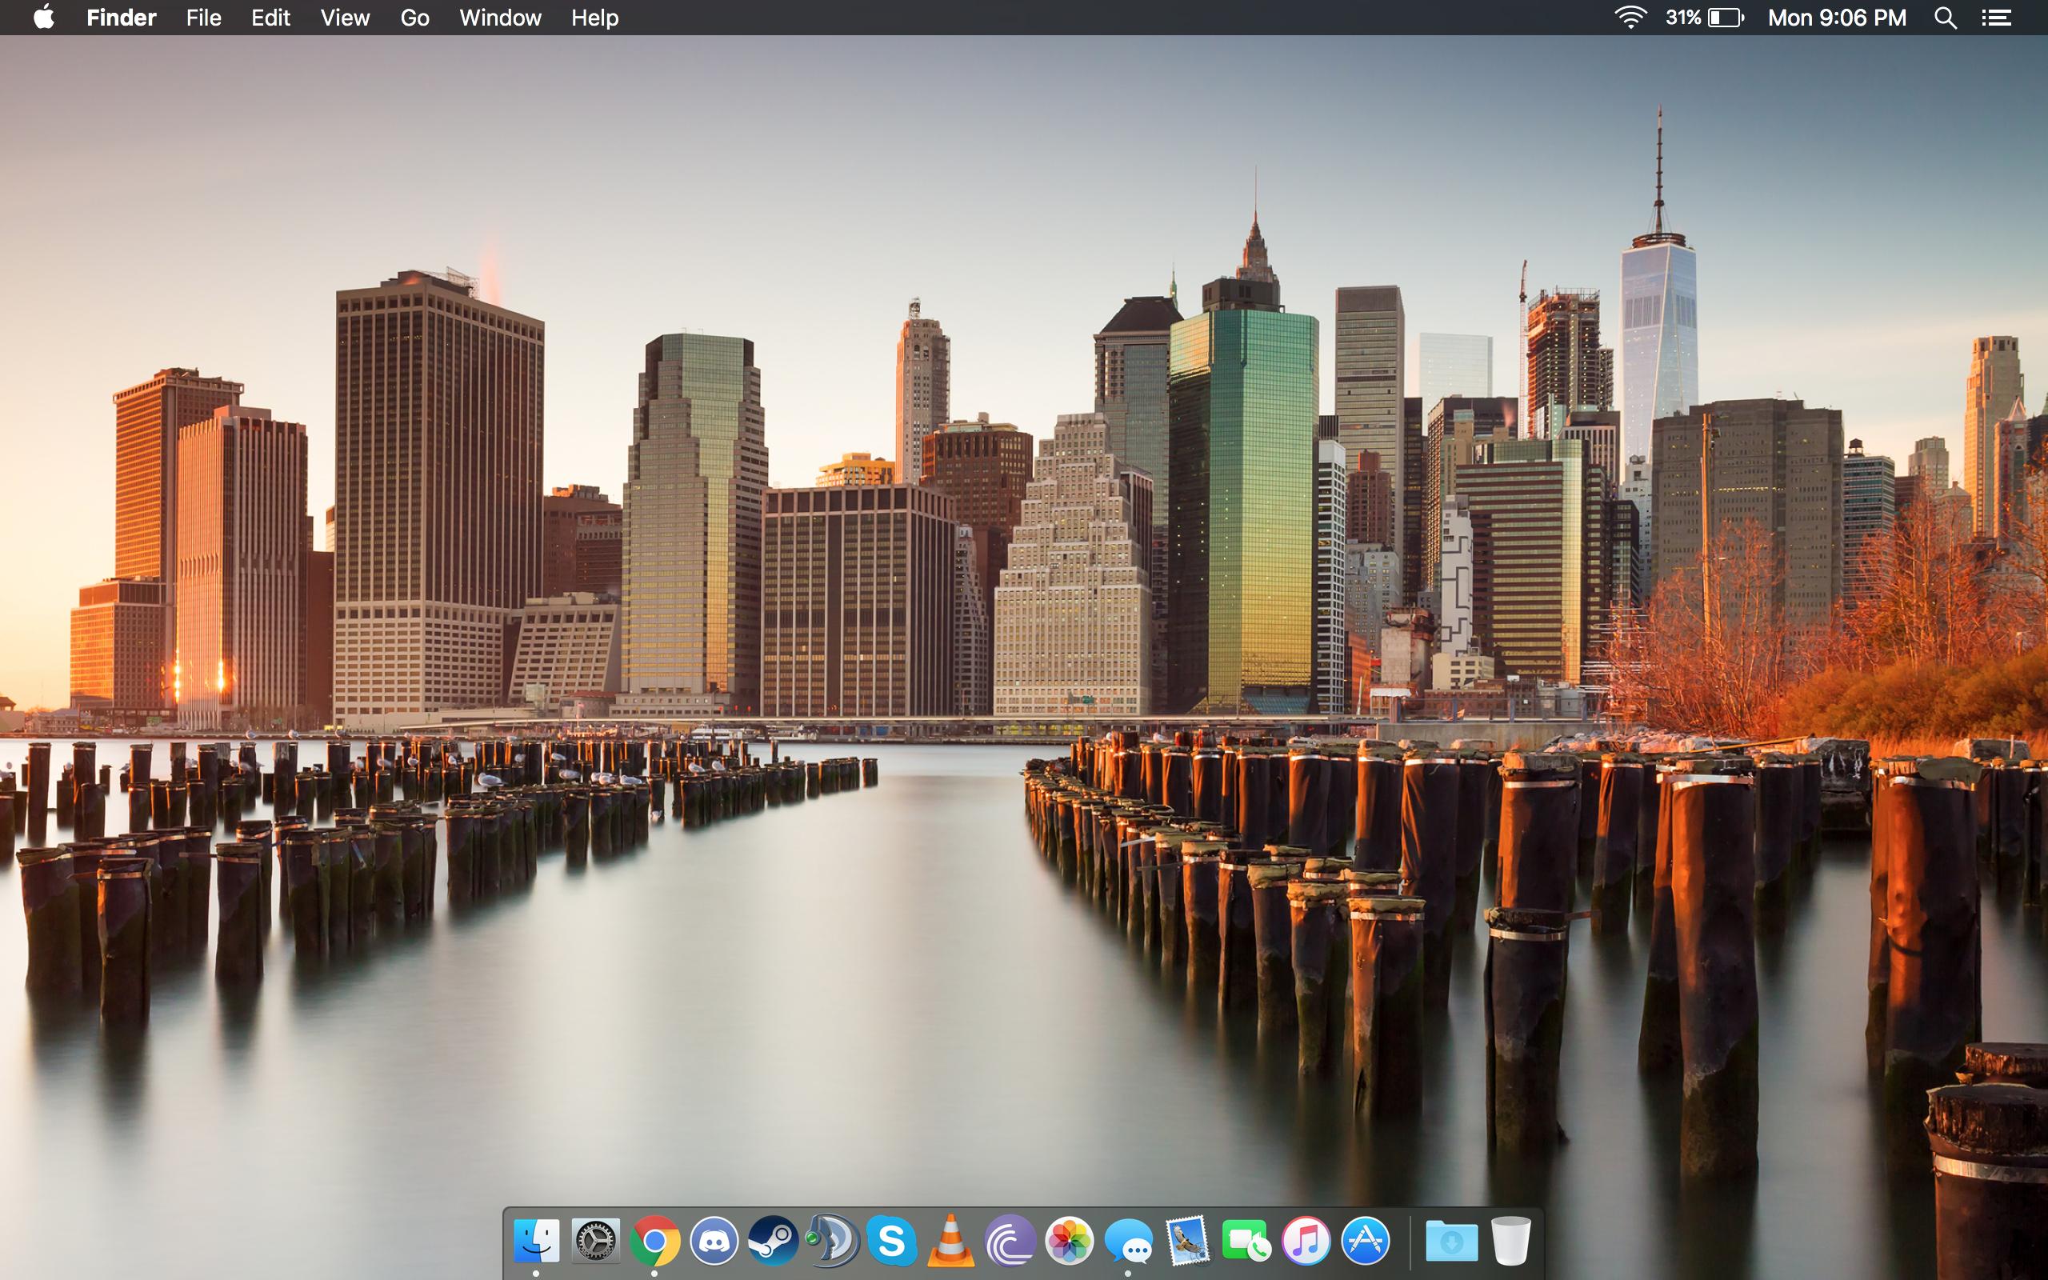Open Steam in the dock
Viewport: 2048px width, 1280px height.
coord(773,1241)
